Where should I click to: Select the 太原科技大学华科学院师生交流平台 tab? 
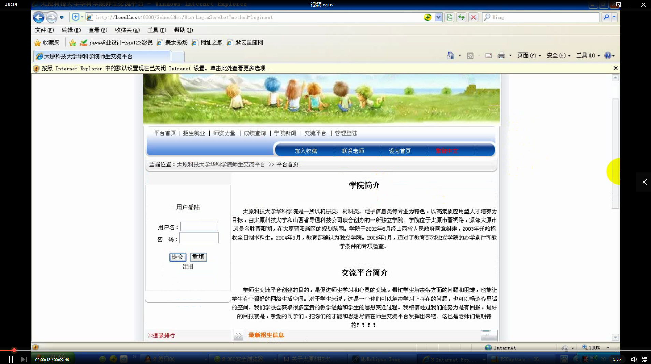(x=102, y=56)
